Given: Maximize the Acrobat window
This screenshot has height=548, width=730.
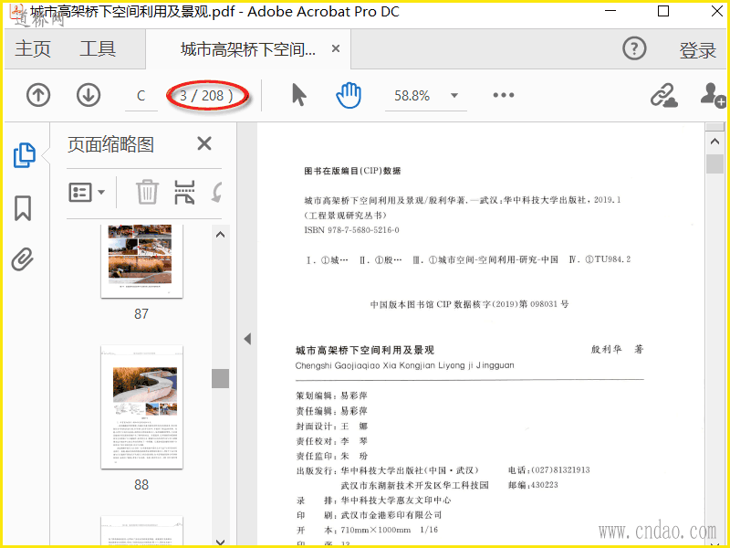Looking at the screenshot, I should 663,11.
